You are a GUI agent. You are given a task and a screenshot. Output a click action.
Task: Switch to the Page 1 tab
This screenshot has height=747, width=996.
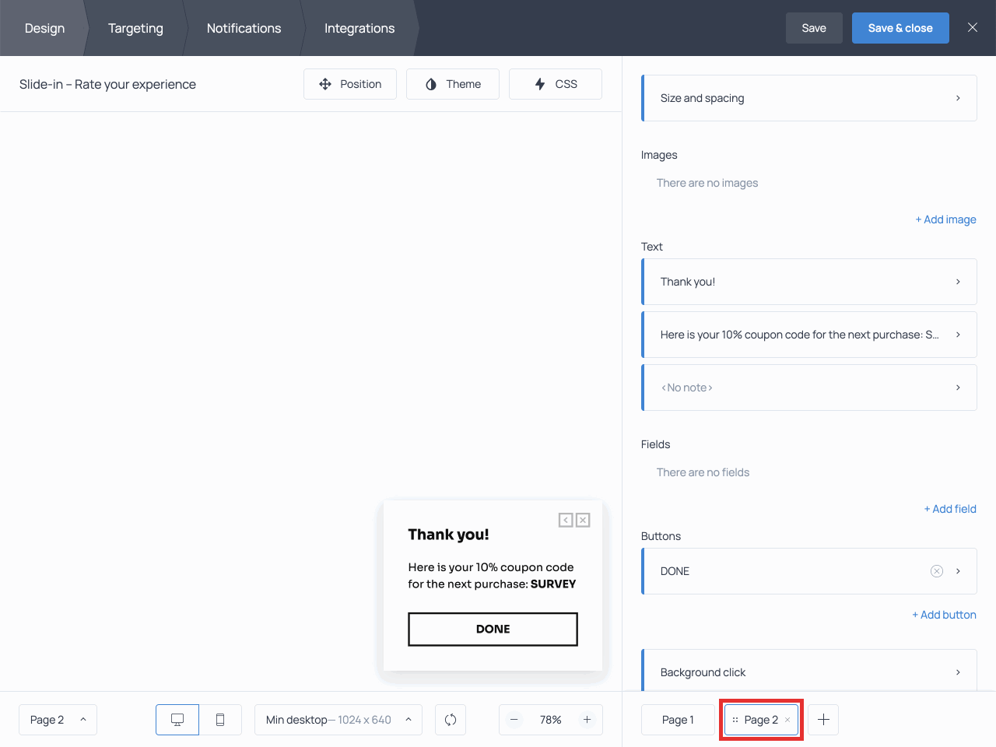point(678,720)
